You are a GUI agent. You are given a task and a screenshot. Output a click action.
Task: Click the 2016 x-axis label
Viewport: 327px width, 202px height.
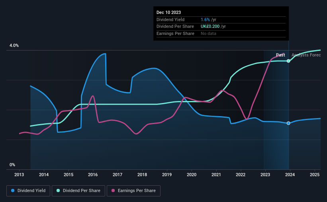93,175
